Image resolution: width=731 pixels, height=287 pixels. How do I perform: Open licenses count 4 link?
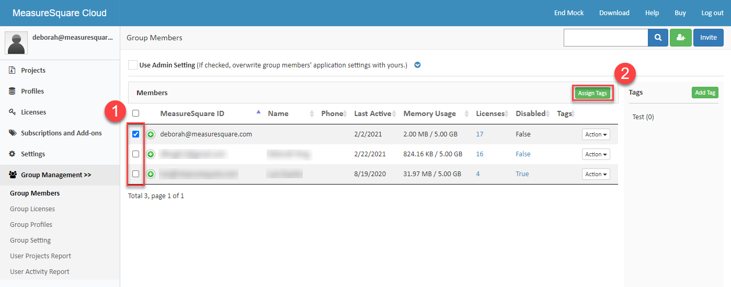(478, 174)
